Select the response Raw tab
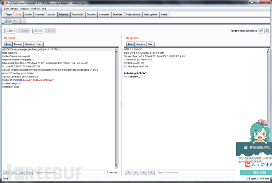 (x=130, y=44)
